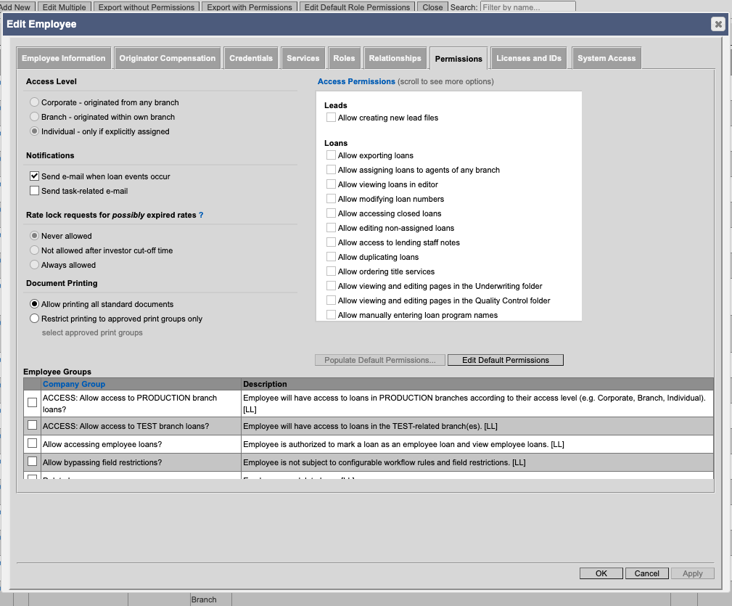Open the Originator Compensation tab
The width and height of the screenshot is (732, 606).
point(168,59)
